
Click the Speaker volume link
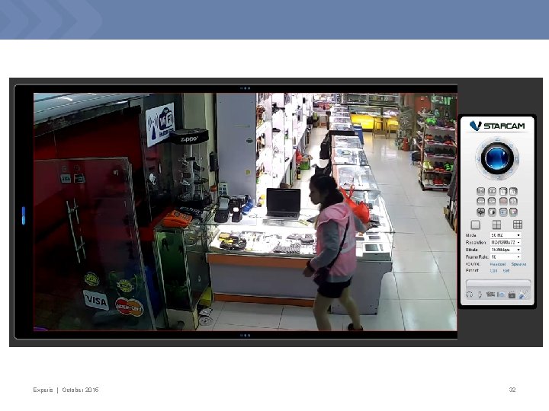tap(519, 264)
